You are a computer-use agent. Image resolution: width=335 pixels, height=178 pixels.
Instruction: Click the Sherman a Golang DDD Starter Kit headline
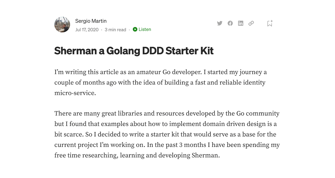(134, 51)
